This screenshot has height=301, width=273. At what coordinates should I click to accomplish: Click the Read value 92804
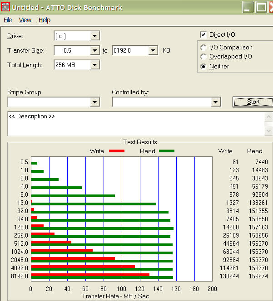click(260, 194)
